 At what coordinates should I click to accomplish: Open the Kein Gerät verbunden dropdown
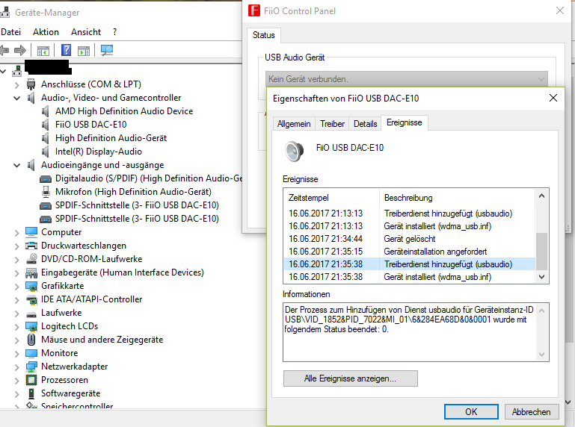tap(406, 78)
